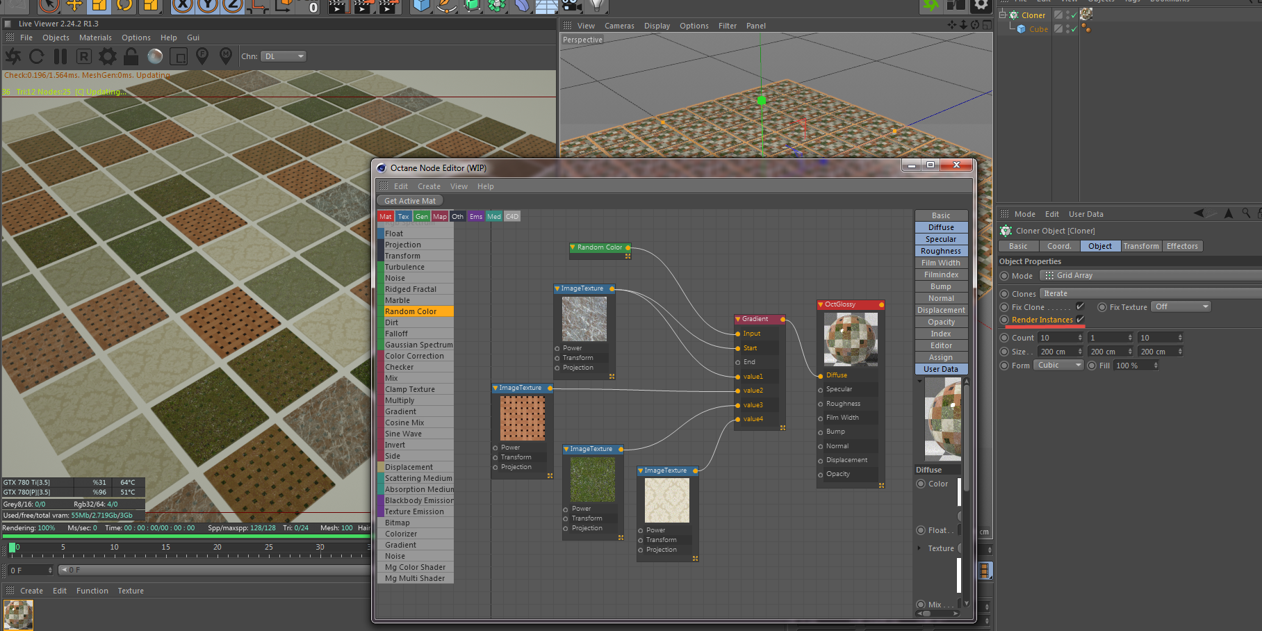
Task: Click the Cloner's Octane material tag thumbnail
Action: 1086,15
